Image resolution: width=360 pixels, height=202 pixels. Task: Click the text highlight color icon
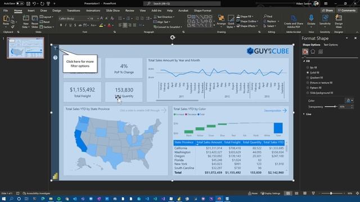click(x=101, y=25)
